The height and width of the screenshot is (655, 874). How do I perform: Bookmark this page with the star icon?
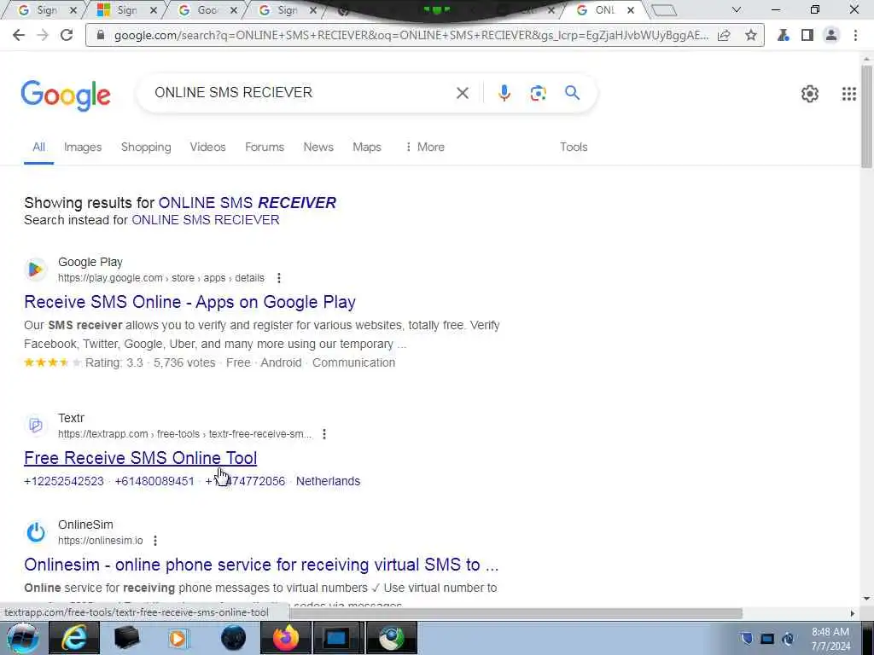(751, 35)
